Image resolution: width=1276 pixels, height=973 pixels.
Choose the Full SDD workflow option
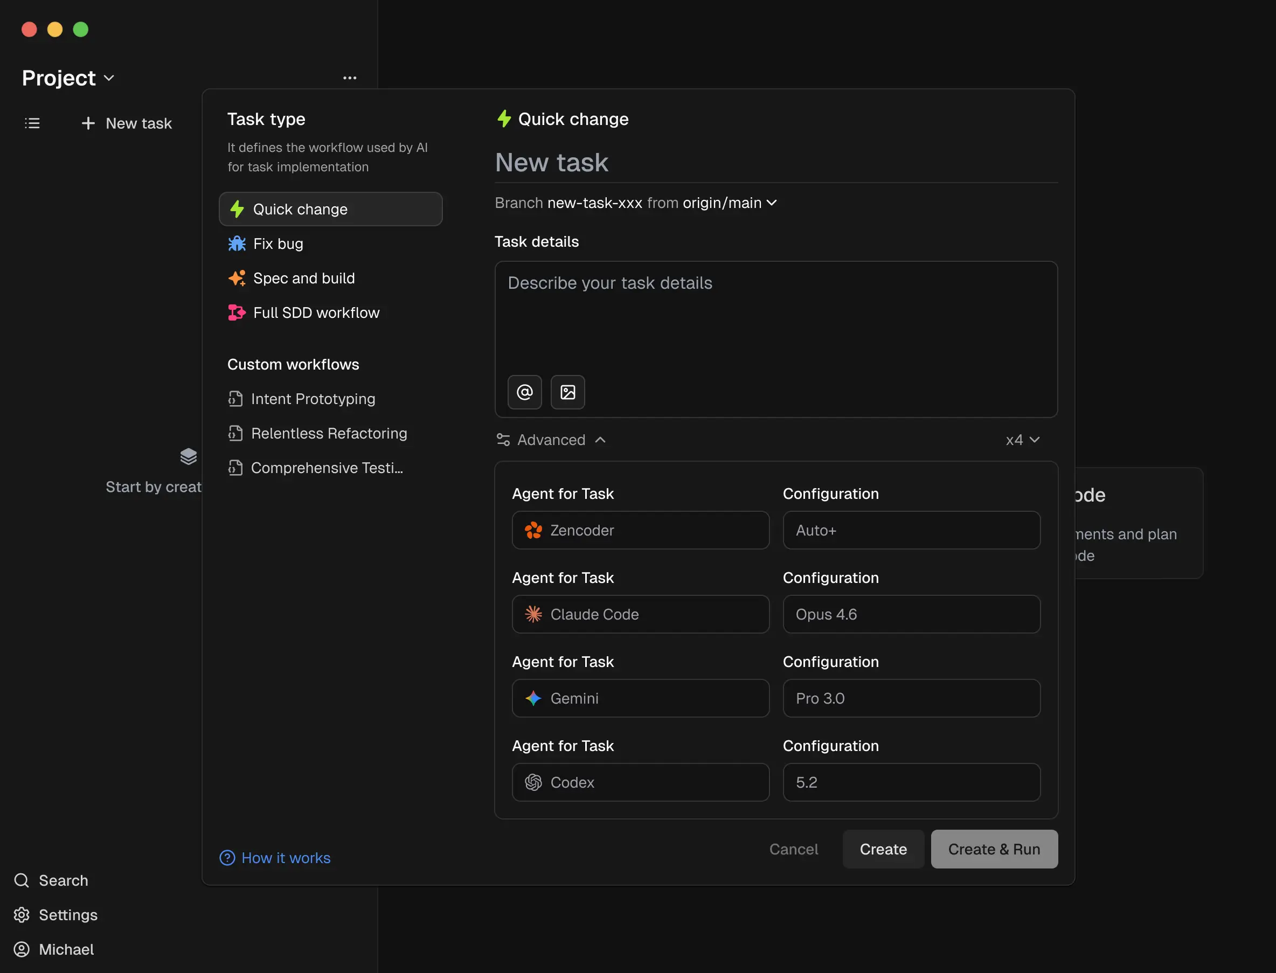point(316,312)
